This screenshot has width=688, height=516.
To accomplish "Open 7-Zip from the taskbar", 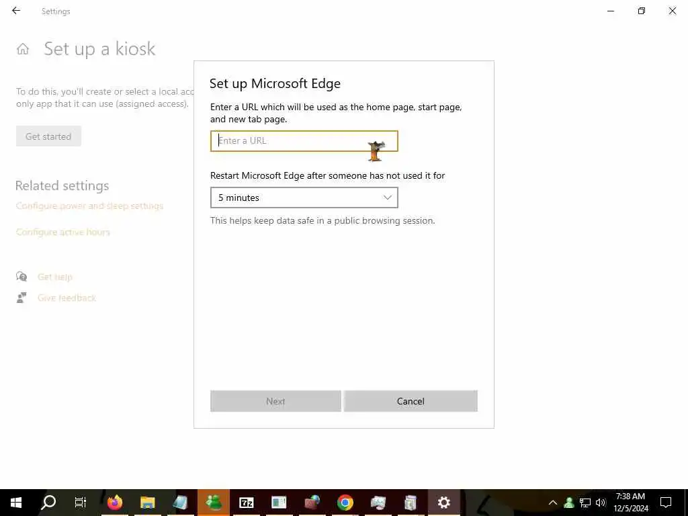I will (246, 503).
